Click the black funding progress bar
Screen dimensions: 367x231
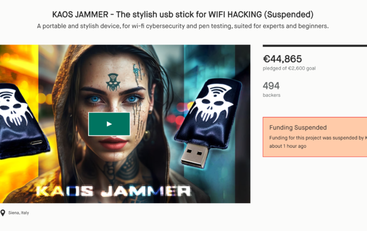315,46
